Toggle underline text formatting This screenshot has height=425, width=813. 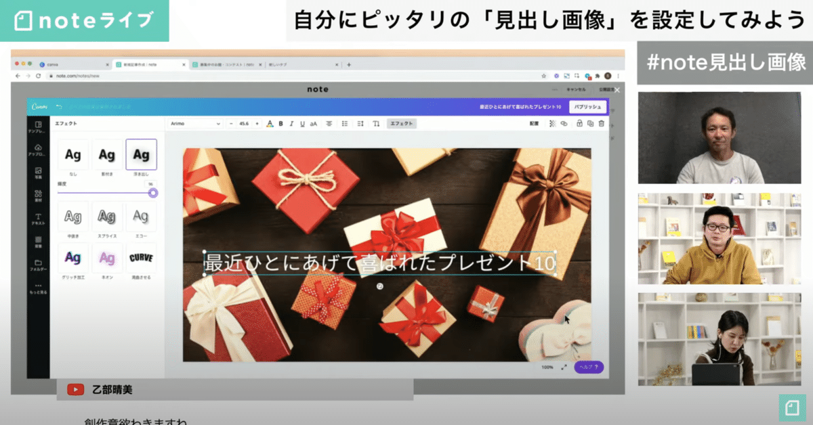pyautogui.click(x=302, y=124)
